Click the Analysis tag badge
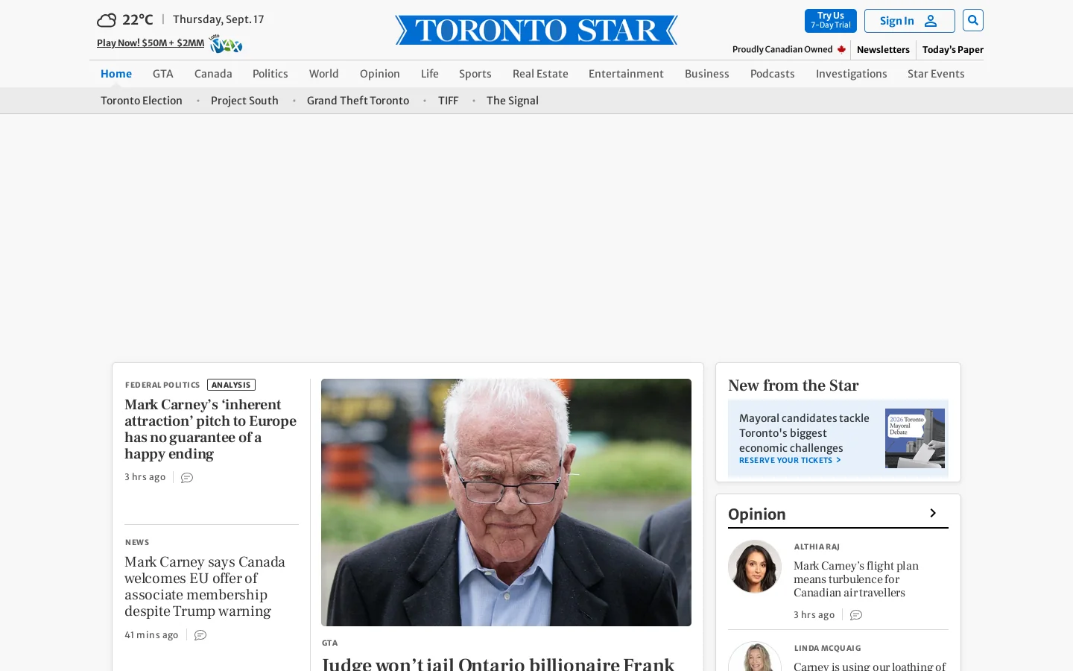The width and height of the screenshot is (1073, 671). (x=231, y=385)
